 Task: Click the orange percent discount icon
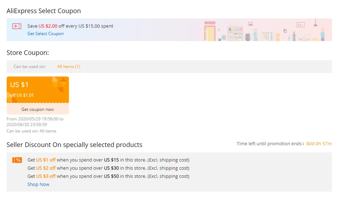tap(17, 160)
